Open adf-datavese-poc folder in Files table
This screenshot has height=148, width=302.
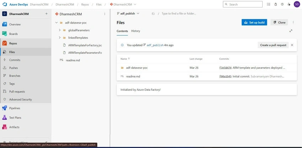coord(137,68)
